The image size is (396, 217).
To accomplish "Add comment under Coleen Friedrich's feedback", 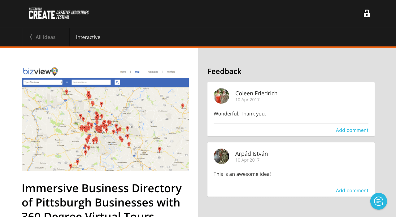I will (352, 130).
